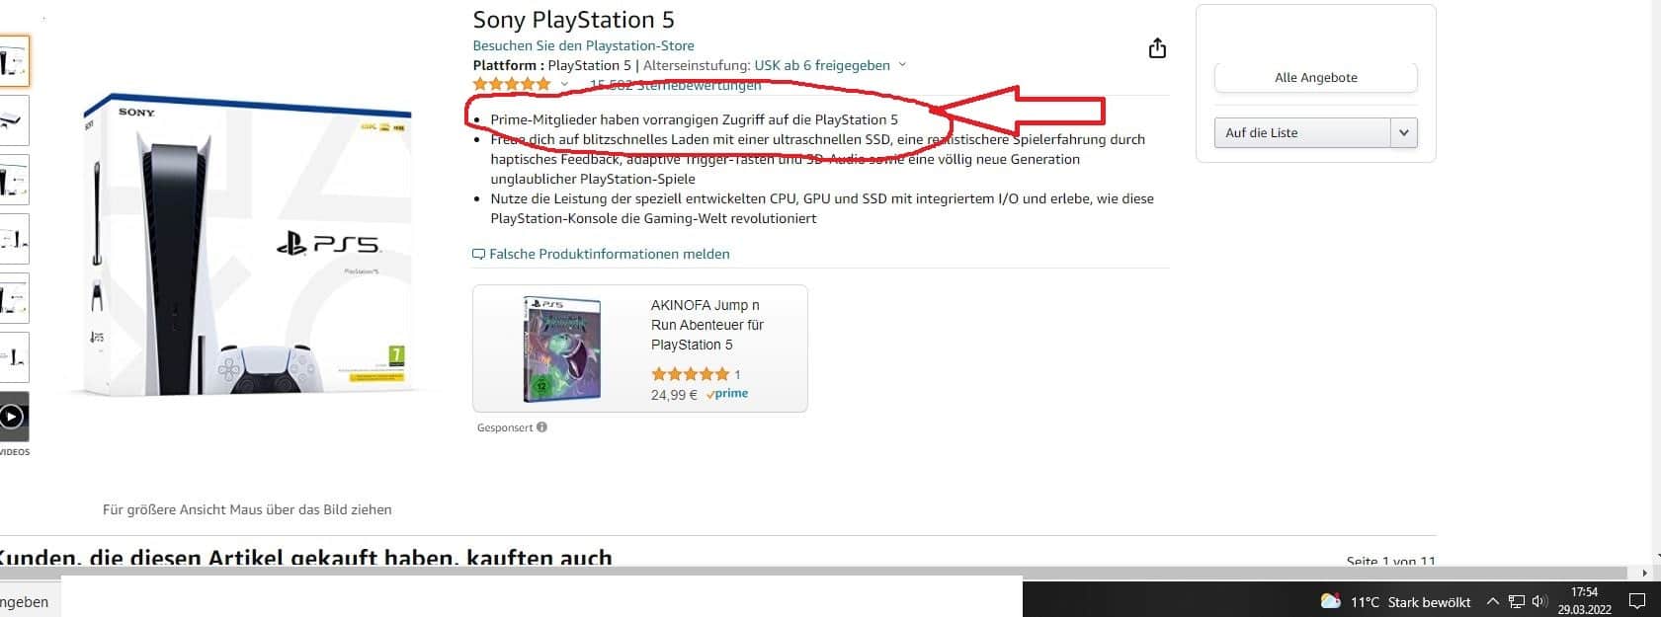The height and width of the screenshot is (617, 1661).
Task: Open the star ratings dropdown chevron
Action: 564,85
